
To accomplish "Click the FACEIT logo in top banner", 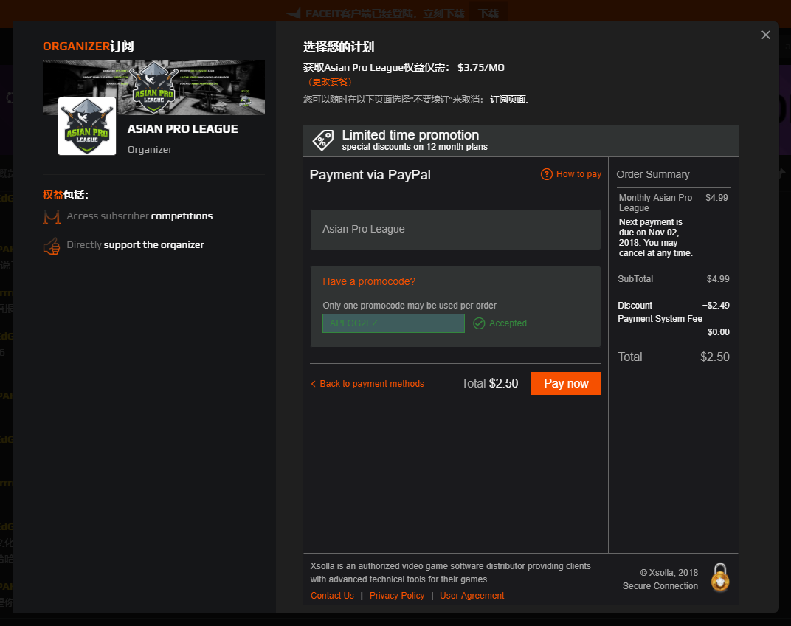I will (x=294, y=13).
